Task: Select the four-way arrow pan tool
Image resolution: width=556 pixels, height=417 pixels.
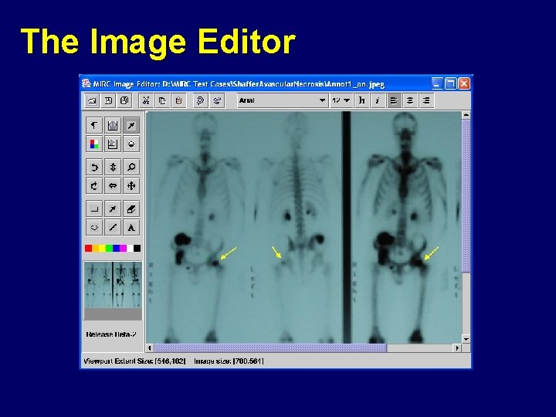Action: pyautogui.click(x=131, y=186)
